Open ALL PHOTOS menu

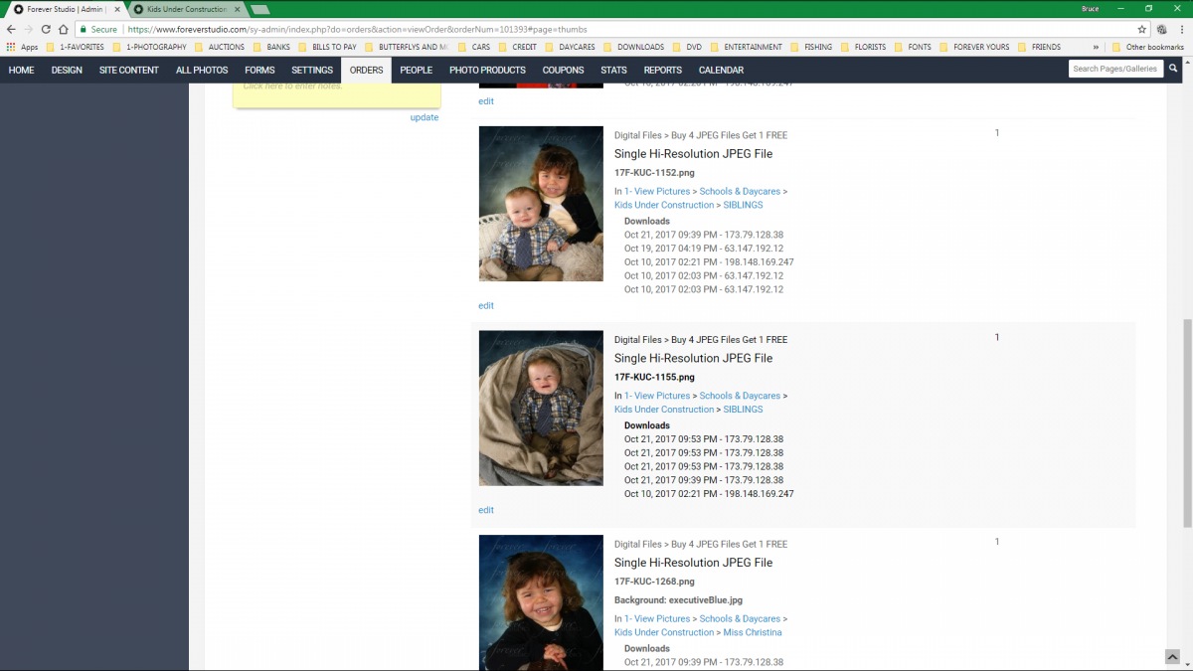pyautogui.click(x=202, y=70)
